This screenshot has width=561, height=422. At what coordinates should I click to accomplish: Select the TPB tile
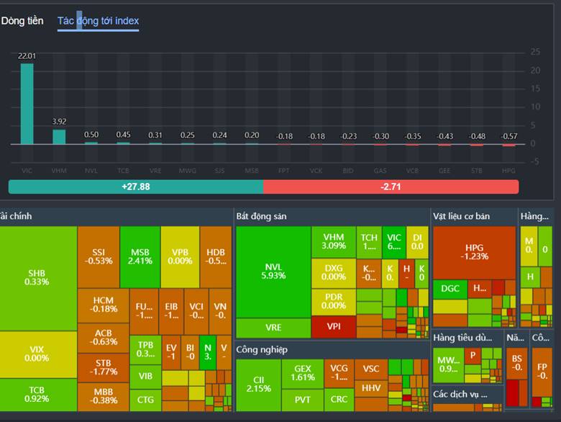click(x=145, y=350)
